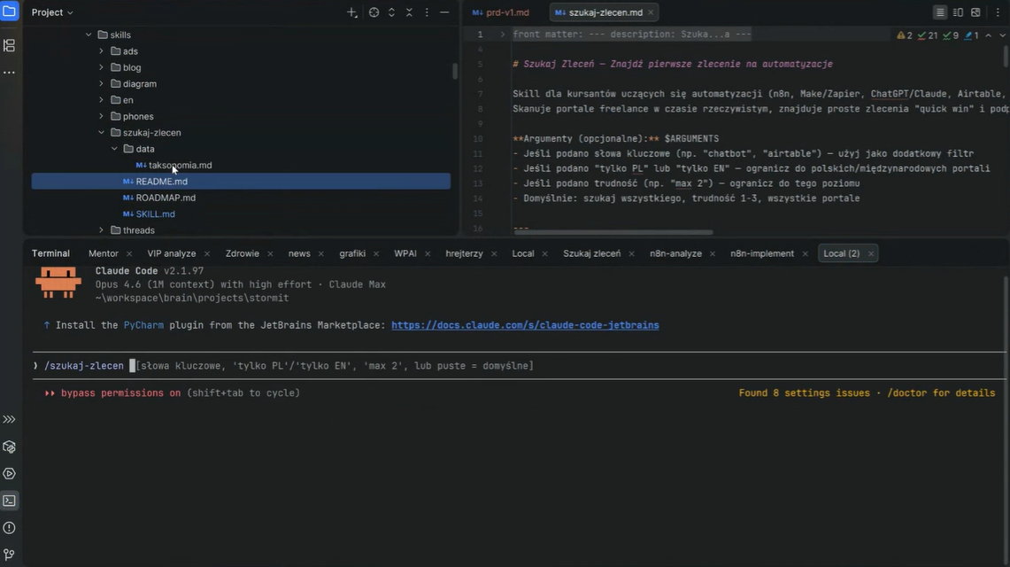Switch markdown view to Editor only
This screenshot has height=567, width=1010.
click(x=940, y=12)
